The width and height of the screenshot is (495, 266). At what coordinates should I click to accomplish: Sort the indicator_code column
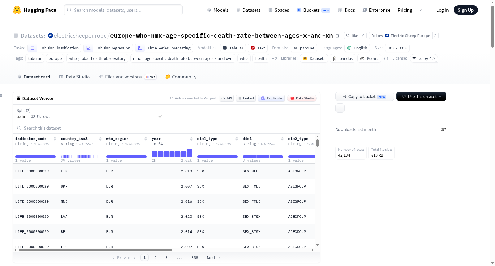click(55, 139)
